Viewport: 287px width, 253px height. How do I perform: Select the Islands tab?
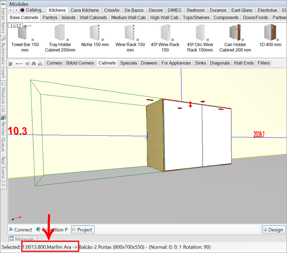click(x=68, y=17)
